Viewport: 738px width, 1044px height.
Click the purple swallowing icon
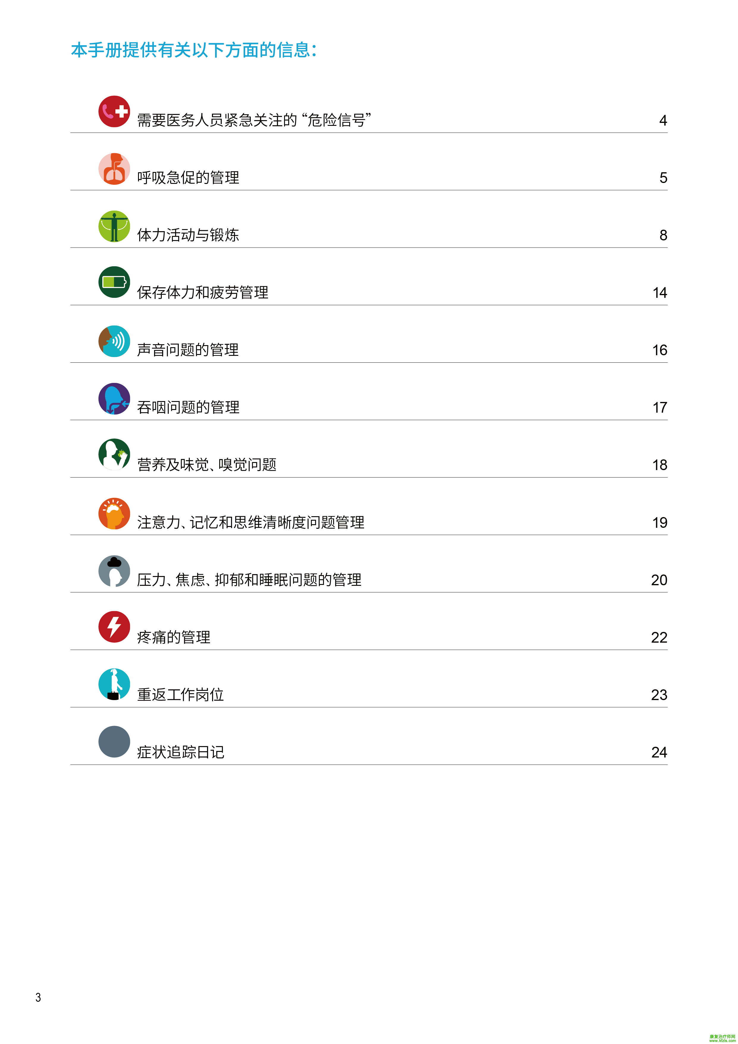tap(114, 398)
